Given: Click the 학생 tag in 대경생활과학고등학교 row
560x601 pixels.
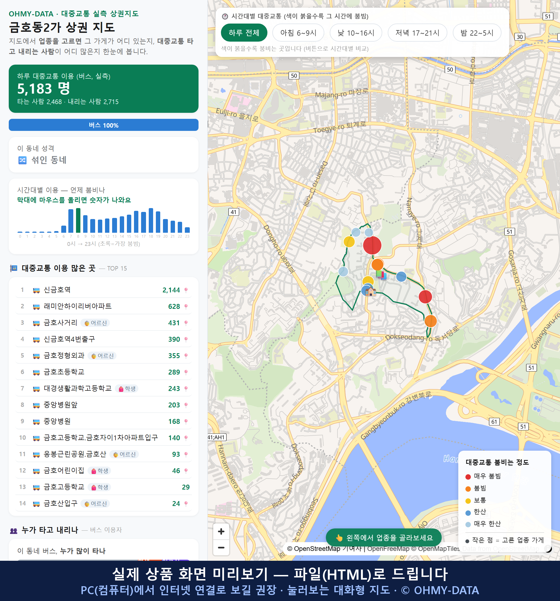Looking at the screenshot, I should click(x=127, y=389).
